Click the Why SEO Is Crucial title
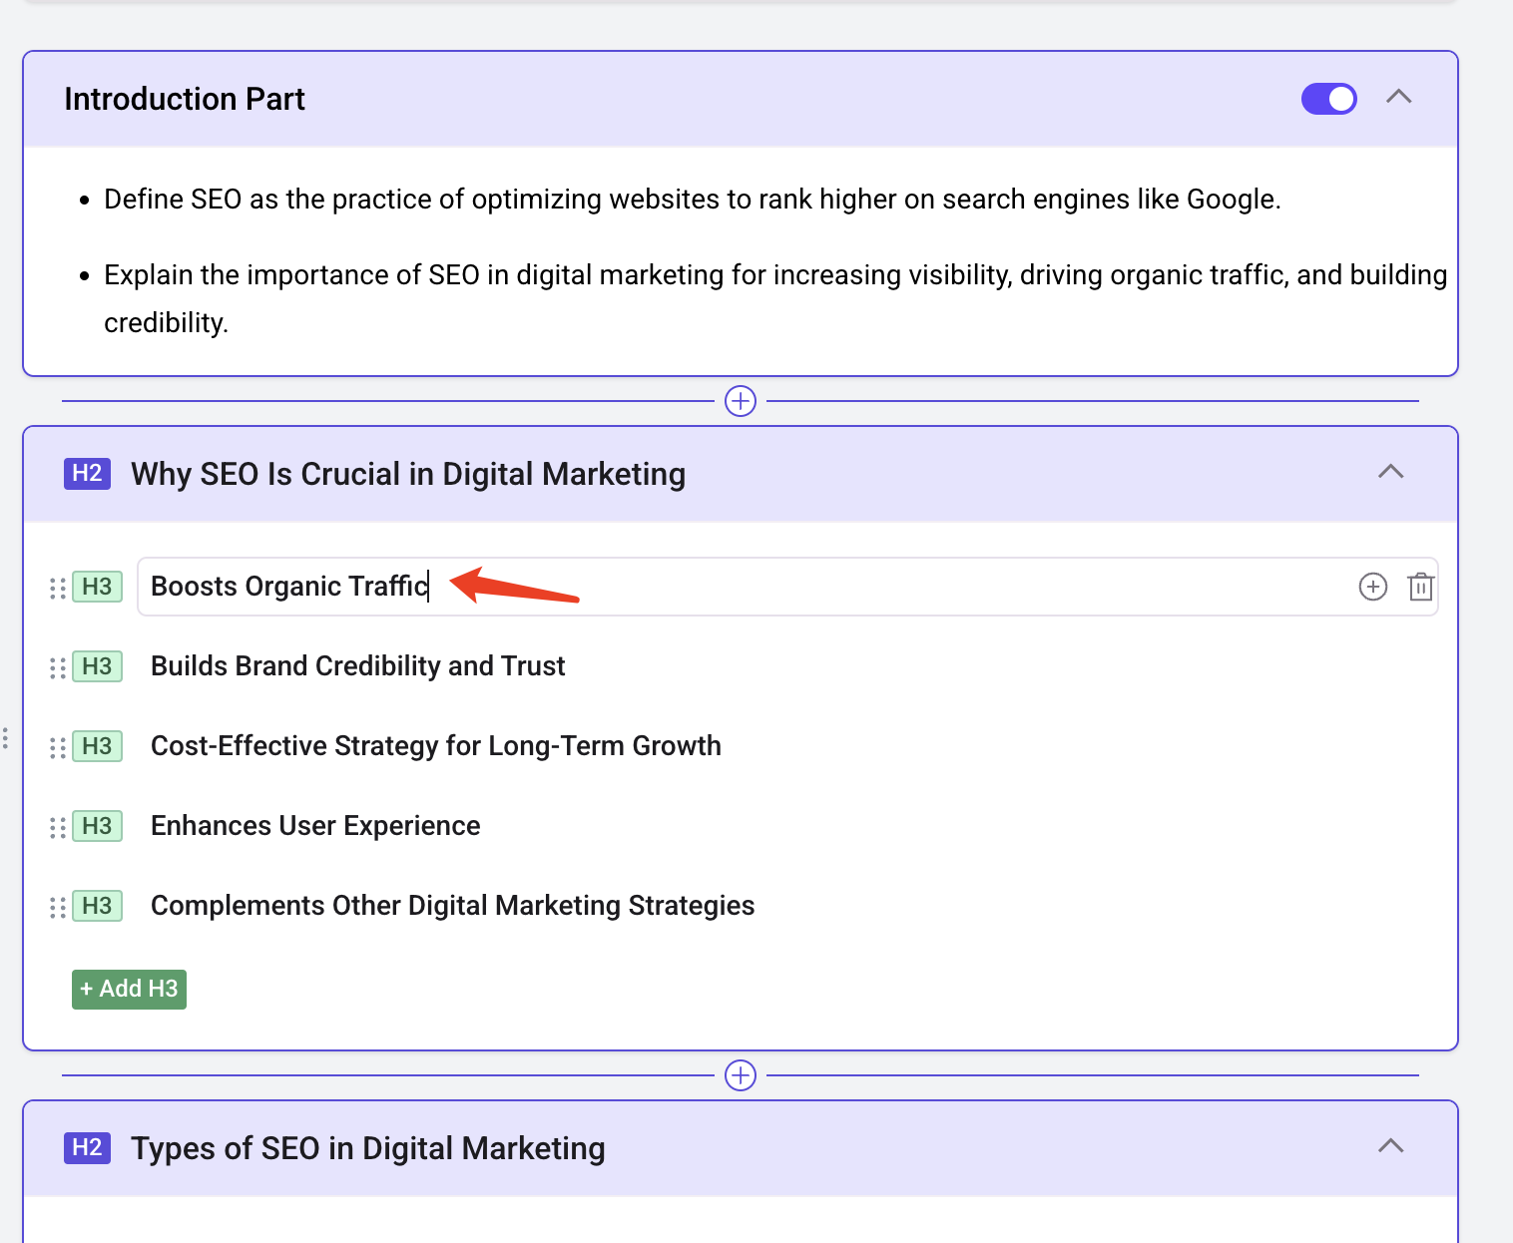The image size is (1513, 1243). coord(408,474)
